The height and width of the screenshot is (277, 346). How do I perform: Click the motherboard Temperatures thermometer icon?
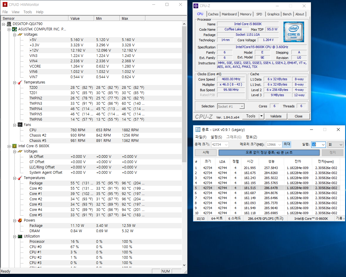click(20, 82)
